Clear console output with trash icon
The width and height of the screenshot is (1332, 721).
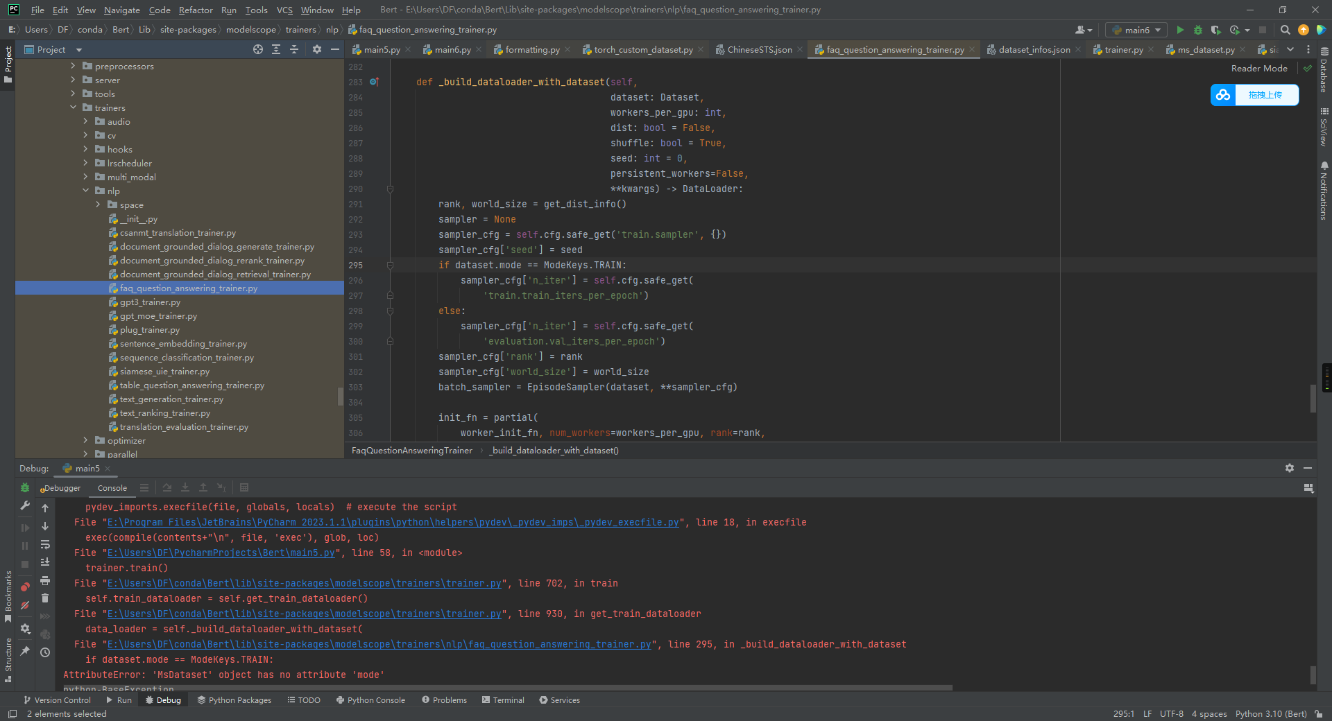pyautogui.click(x=45, y=598)
